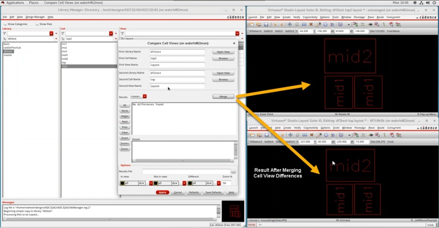This screenshot has width=439, height=228.
Task: Click Save icon in top2 layout toolbar
Action: click(x=266, y=24)
